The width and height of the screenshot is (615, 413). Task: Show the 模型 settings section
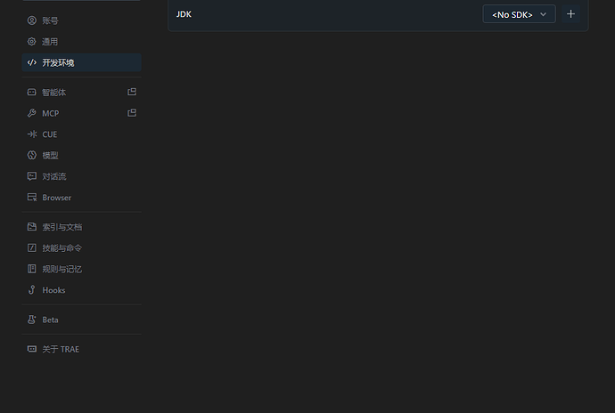(x=82, y=156)
